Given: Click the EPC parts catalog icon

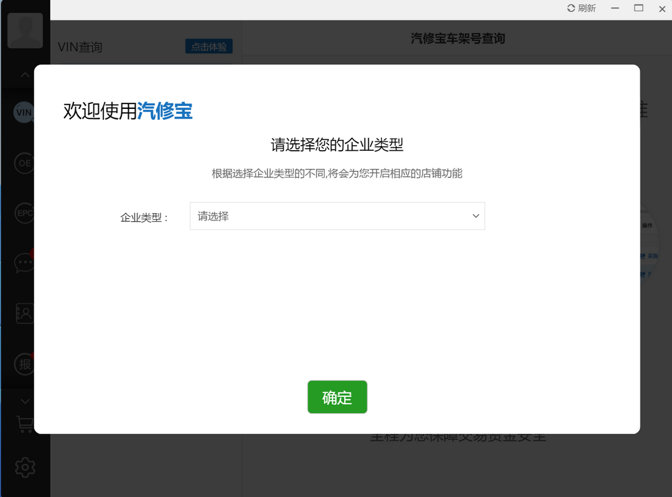Looking at the screenshot, I should coord(24,212).
